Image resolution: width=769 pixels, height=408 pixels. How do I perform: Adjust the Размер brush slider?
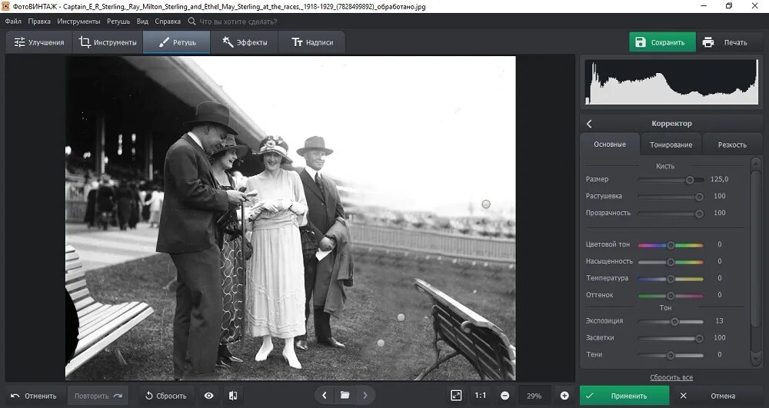point(671,180)
